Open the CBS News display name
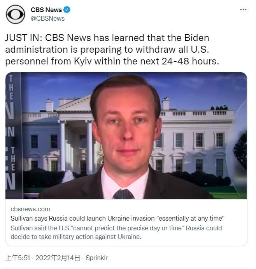Viewport: 256px width, 269px height. (46, 10)
